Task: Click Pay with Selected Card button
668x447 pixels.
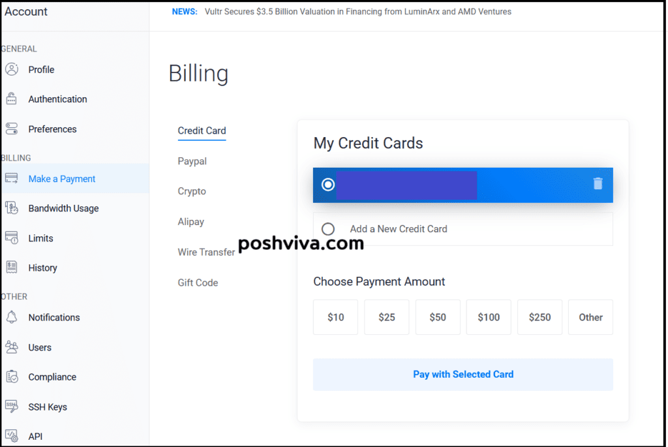Action: coord(463,375)
